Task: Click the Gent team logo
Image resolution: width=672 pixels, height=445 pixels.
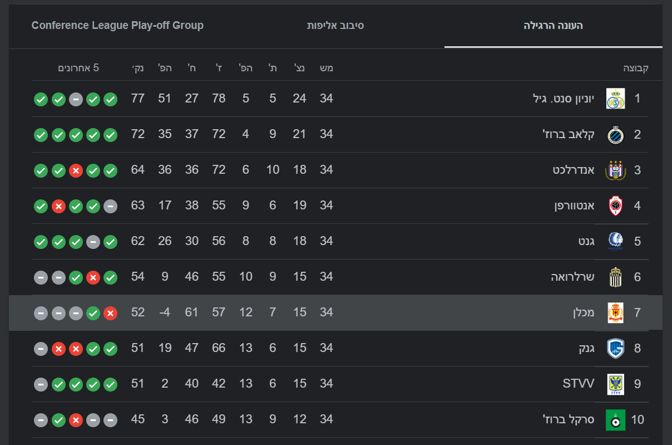Action: pos(615,241)
